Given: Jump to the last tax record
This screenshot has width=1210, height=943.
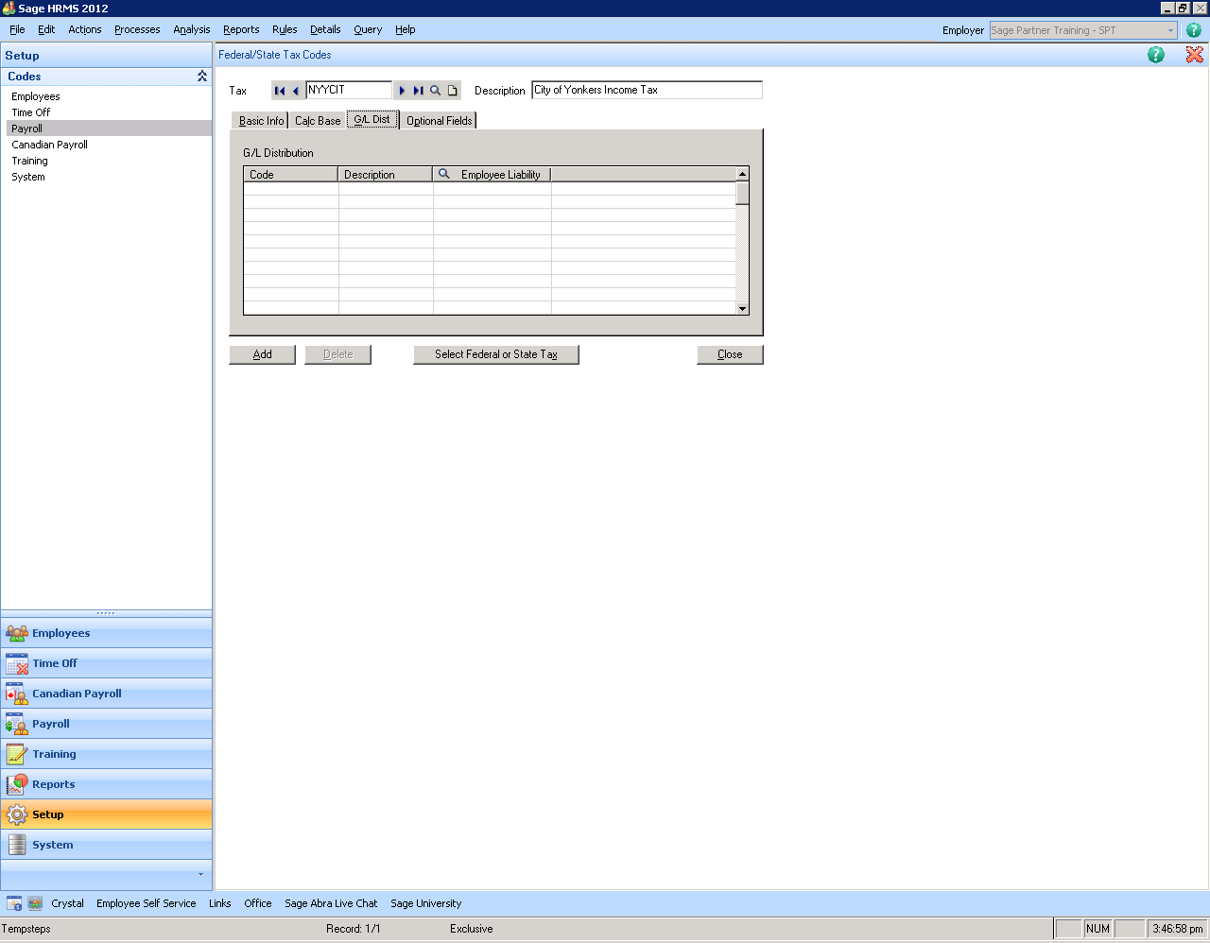Looking at the screenshot, I should [418, 91].
